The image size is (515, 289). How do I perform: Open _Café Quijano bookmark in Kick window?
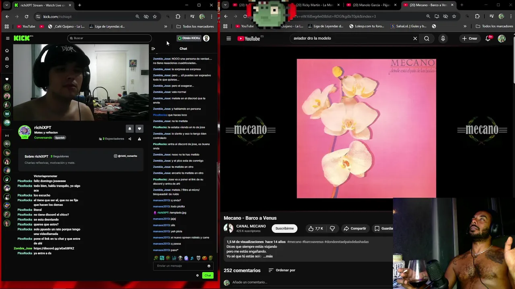click(x=66, y=26)
